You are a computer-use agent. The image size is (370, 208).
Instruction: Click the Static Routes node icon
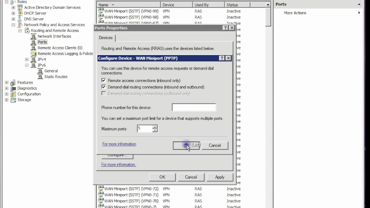[x=40, y=77]
